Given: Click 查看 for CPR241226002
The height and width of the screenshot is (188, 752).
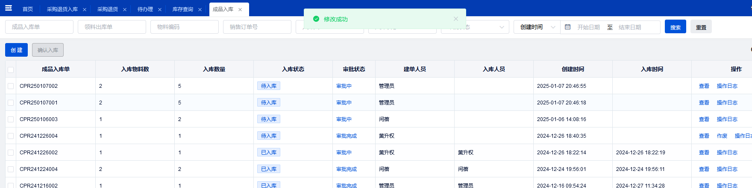Looking at the screenshot, I should [704, 153].
